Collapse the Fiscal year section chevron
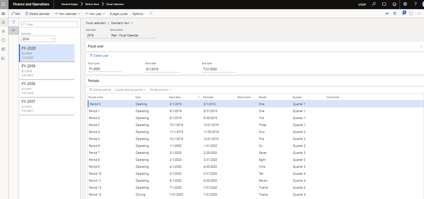 [421, 47]
